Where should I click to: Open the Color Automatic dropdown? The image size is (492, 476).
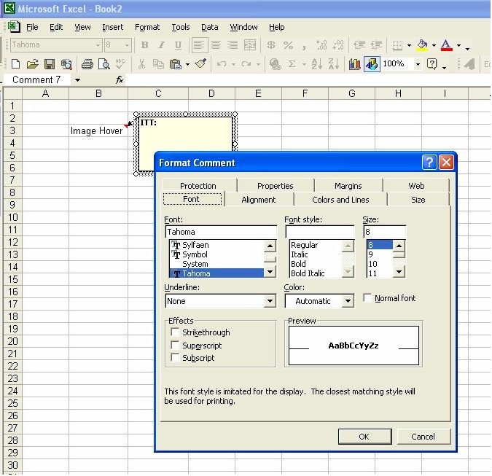point(348,301)
